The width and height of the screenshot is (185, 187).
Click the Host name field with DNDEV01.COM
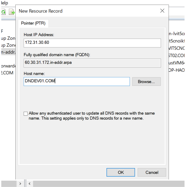tap(77, 81)
